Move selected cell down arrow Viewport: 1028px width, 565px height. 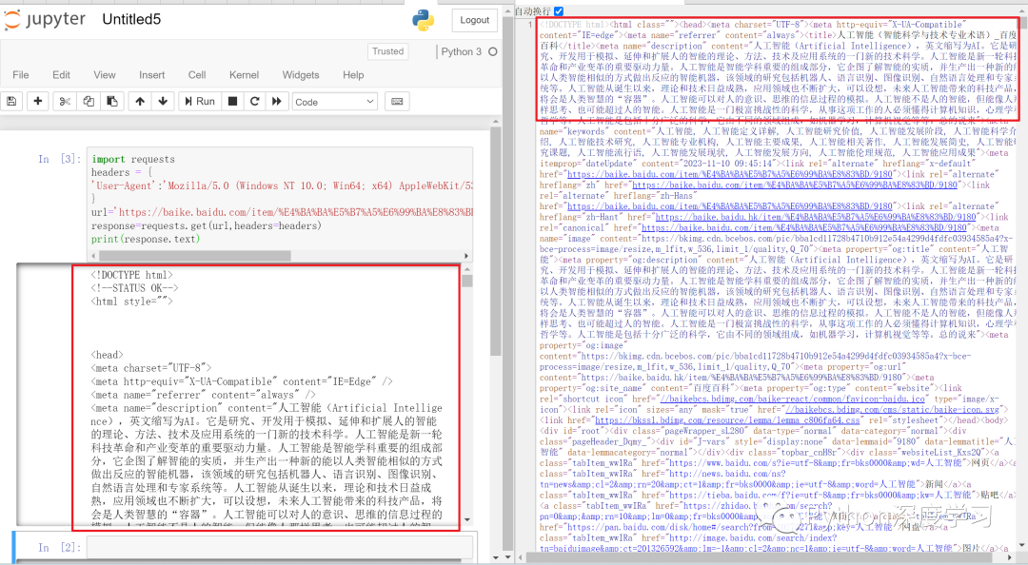[163, 102]
